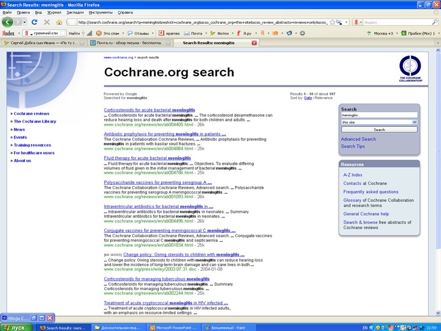
Task: Open the 'Правка' menu
Action: point(23,12)
